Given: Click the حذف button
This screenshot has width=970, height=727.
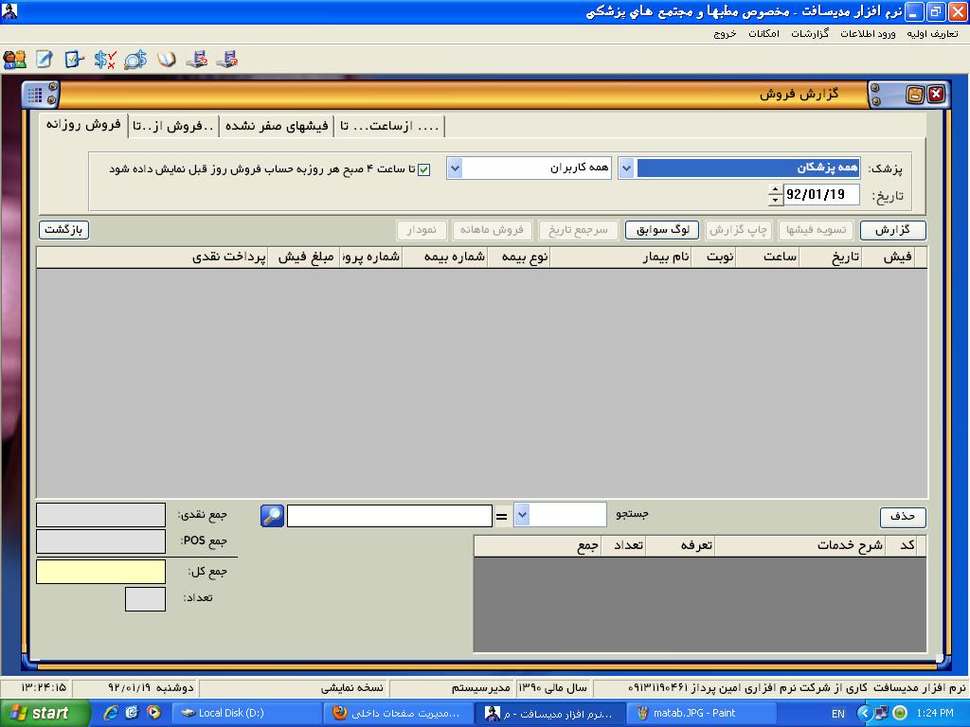Looking at the screenshot, I should [x=903, y=517].
